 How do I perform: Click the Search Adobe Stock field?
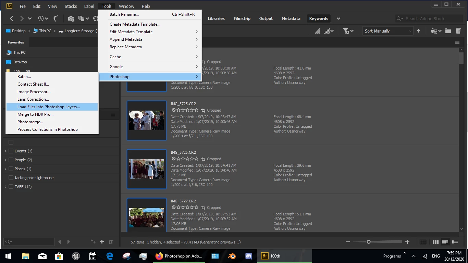click(x=429, y=18)
